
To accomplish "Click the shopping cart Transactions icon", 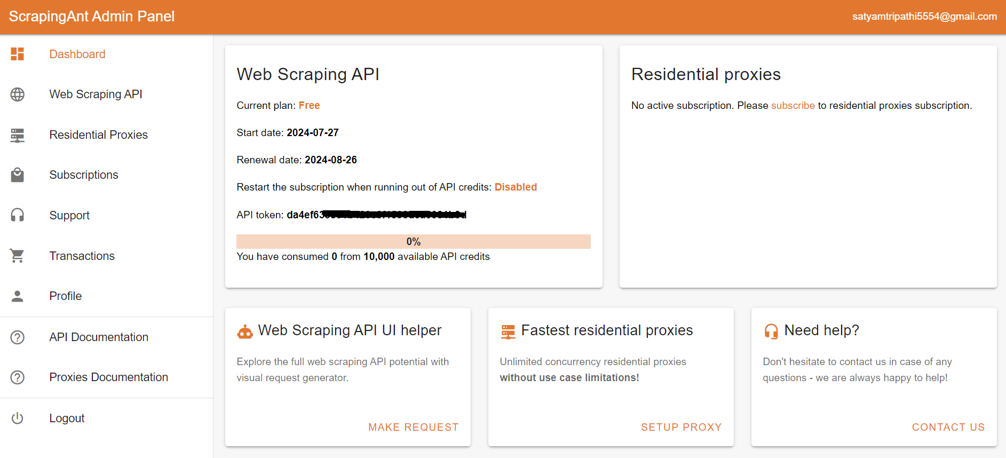I will tap(17, 256).
